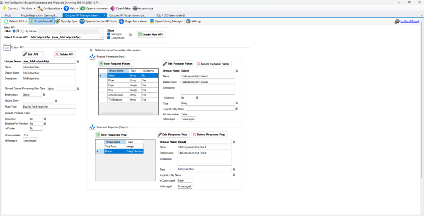Click the Impersonate toolbar icon

click(135, 8)
